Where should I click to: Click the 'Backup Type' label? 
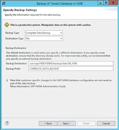click(x=12, y=33)
